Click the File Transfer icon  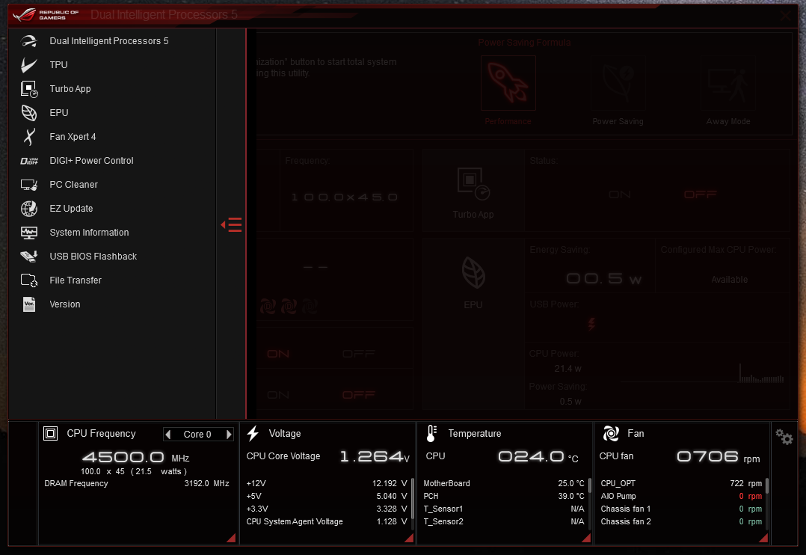[x=29, y=280]
